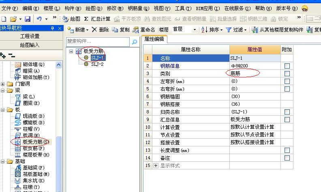The height and width of the screenshot is (192, 321).
Task: Open the 绘图 drawing tool
Action: tap(71, 19)
